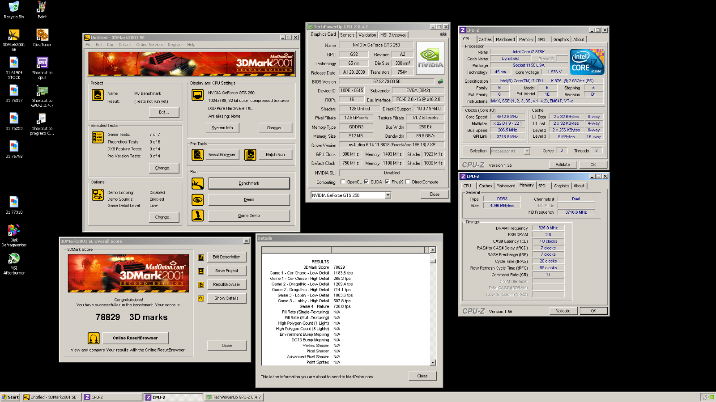Open the Graphics tab in lower CPU-Z window
The height and width of the screenshot is (402, 716).
pos(562,186)
